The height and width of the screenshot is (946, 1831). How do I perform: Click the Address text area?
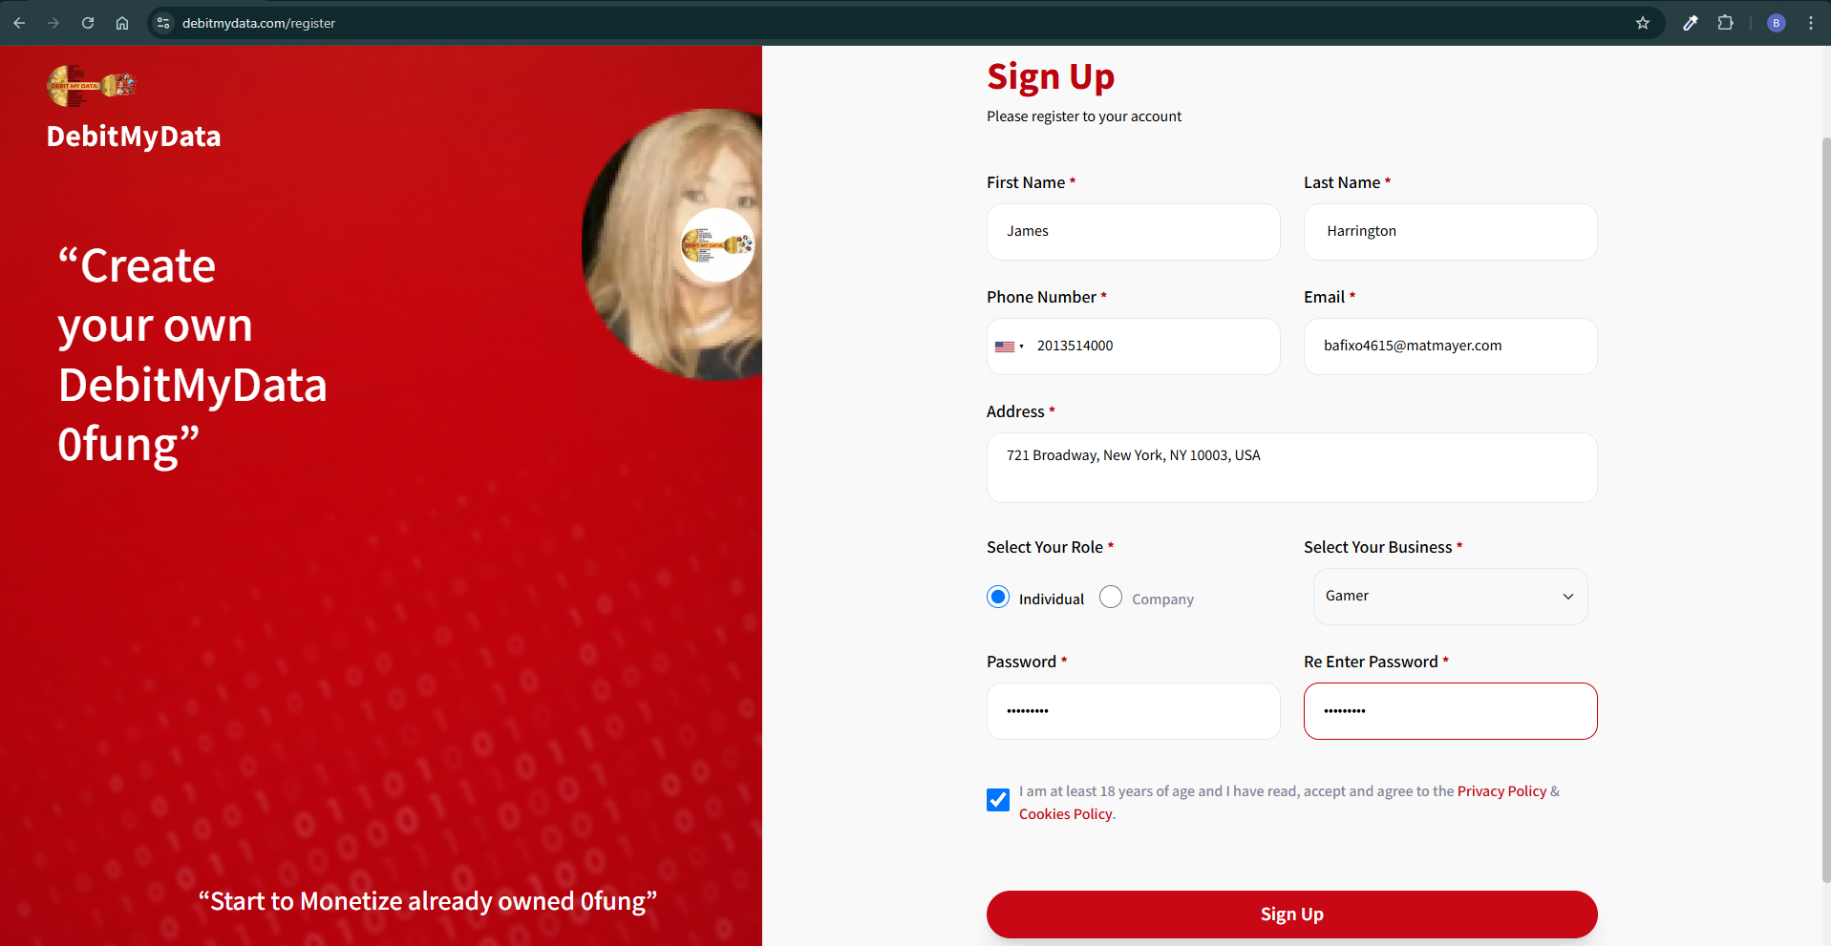(1291, 468)
